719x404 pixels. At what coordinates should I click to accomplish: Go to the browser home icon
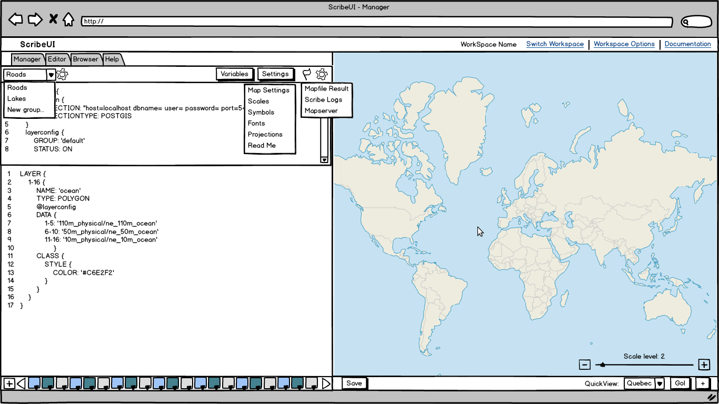coord(68,19)
